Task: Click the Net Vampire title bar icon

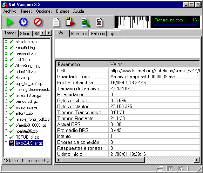Action: coord(5,5)
